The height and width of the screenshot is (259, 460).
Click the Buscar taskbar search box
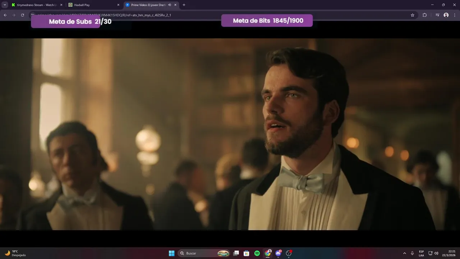pyautogui.click(x=204, y=253)
